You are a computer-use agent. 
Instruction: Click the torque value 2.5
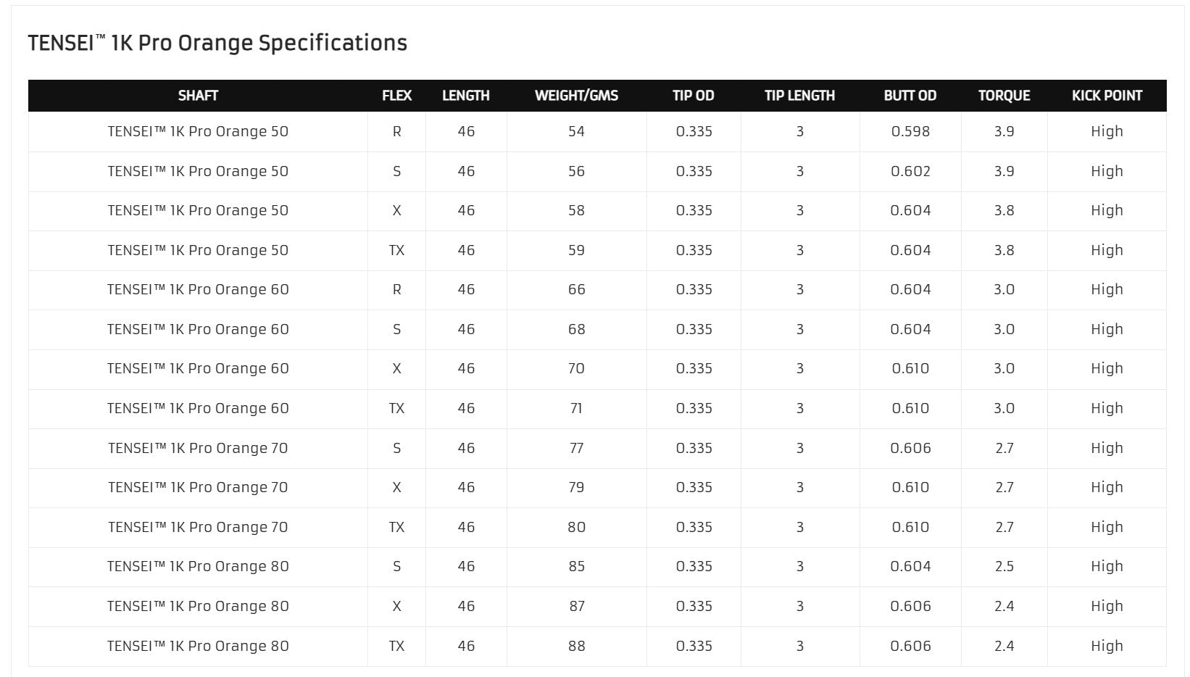pyautogui.click(x=1004, y=566)
